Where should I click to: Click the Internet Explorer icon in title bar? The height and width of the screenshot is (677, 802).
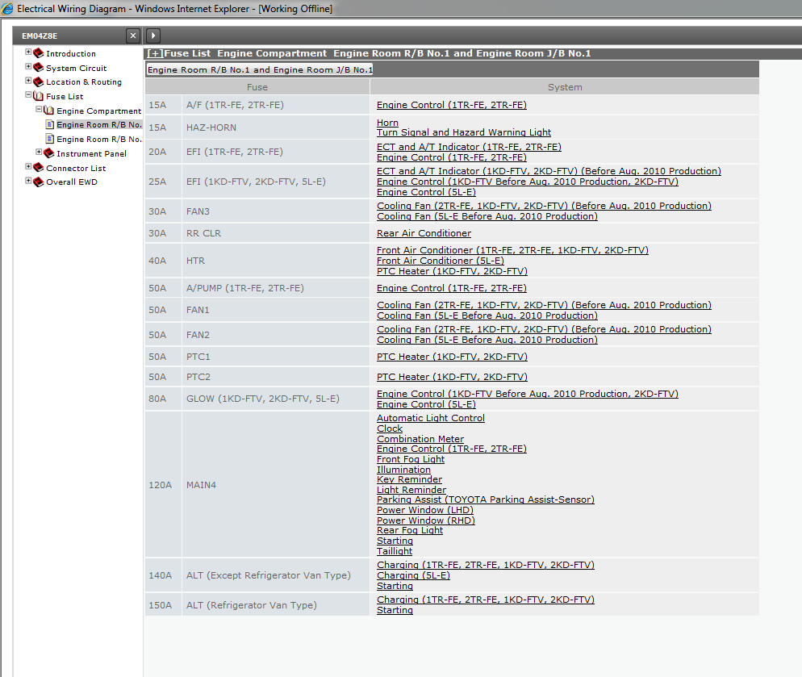[x=8, y=8]
